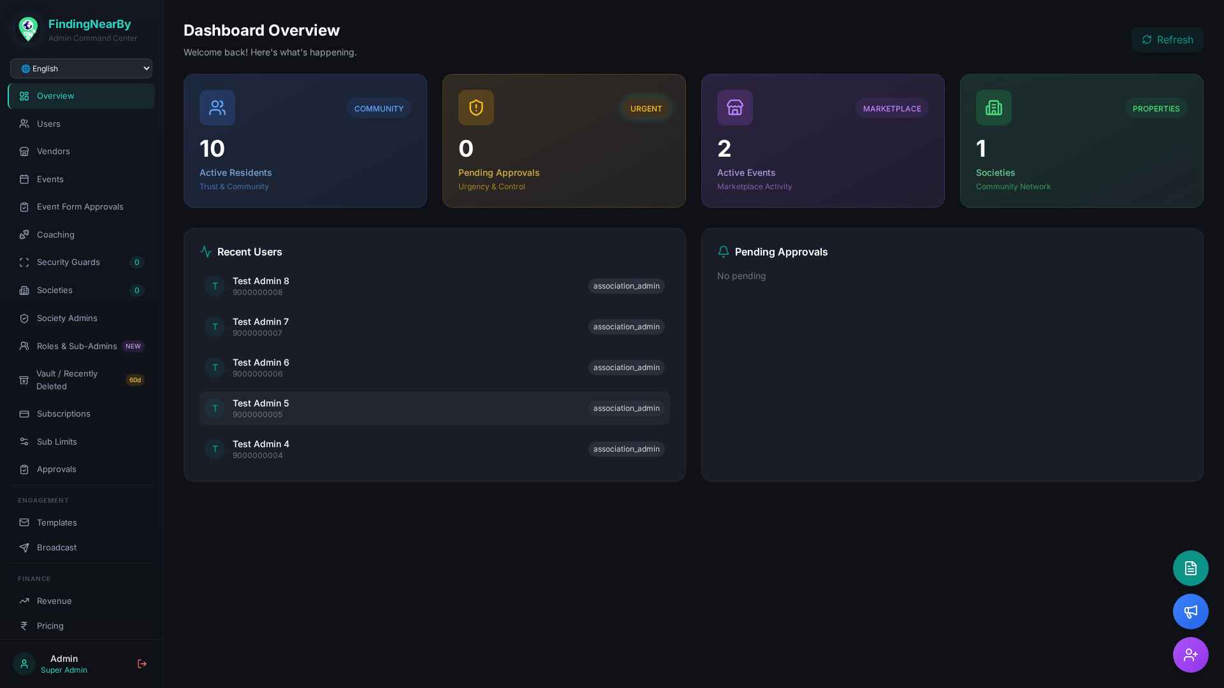Viewport: 1224px width, 688px height.
Task: Open Roles & Sub-Admins section
Action: point(76,347)
